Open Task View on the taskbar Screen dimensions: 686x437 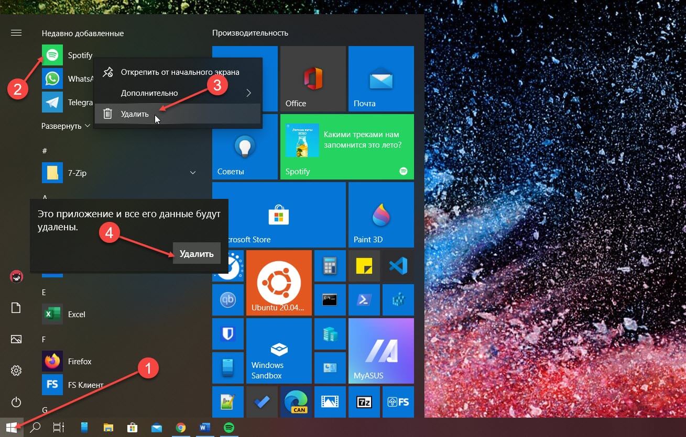59,428
